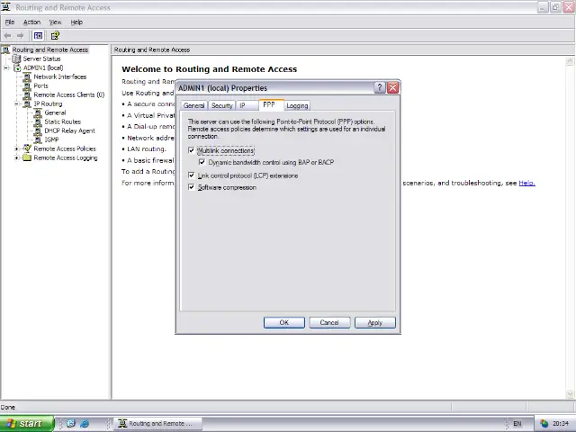This screenshot has height=432, width=576.
Task: Toggle the Software compression checkbox
Action: coord(191,187)
